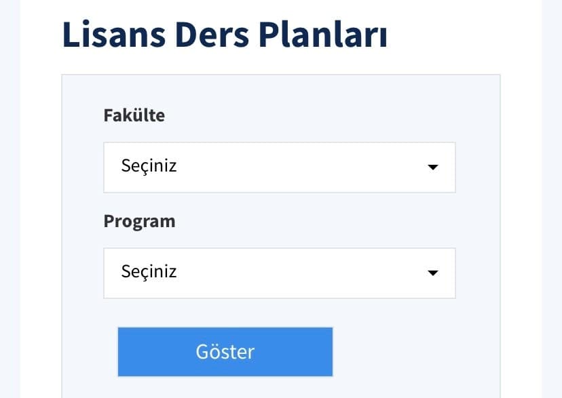The width and height of the screenshot is (562, 398).
Task: Click the Program field label
Action: pyautogui.click(x=139, y=221)
